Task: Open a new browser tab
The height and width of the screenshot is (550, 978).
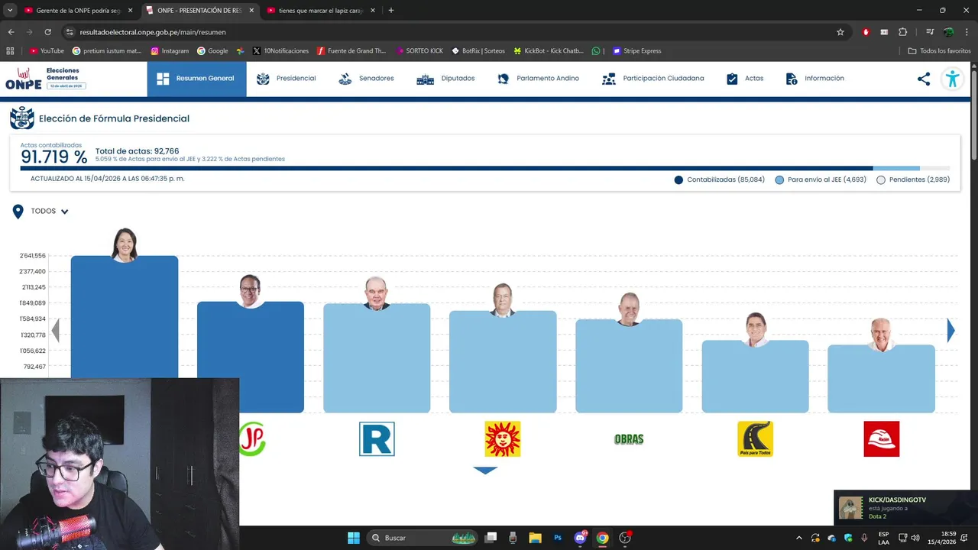Action: pyautogui.click(x=391, y=11)
